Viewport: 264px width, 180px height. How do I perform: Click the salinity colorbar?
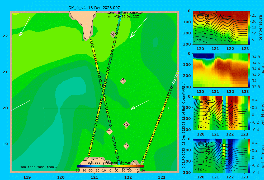(x=249, y=70)
